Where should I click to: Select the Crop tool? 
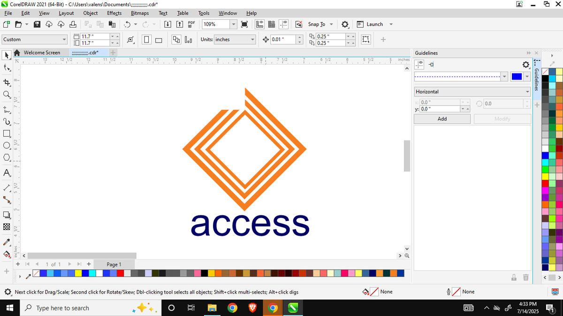(x=7, y=82)
